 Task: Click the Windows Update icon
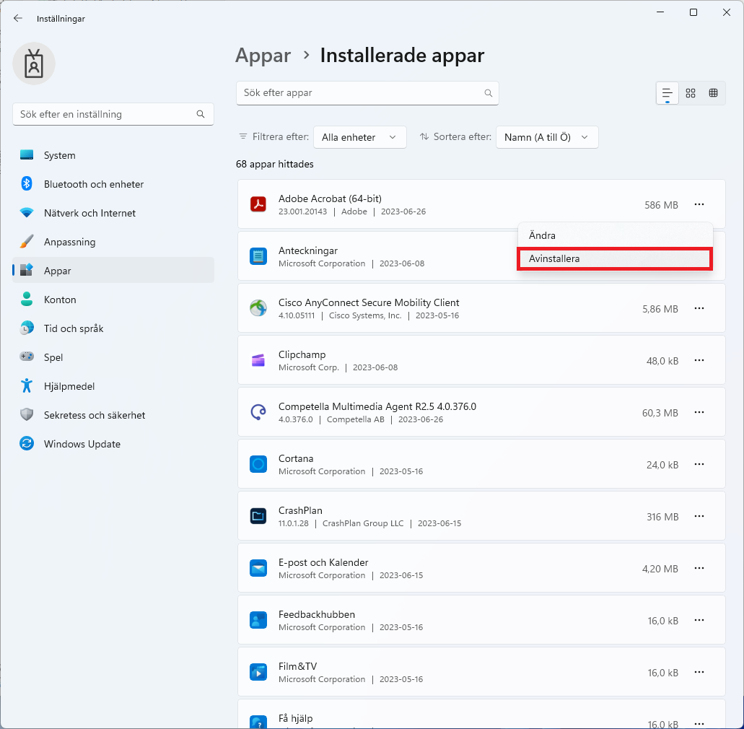(27, 444)
